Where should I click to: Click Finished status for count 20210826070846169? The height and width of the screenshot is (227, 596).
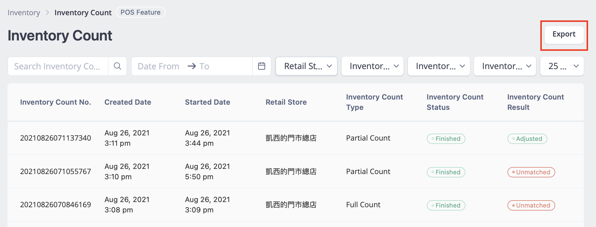pyautogui.click(x=446, y=205)
